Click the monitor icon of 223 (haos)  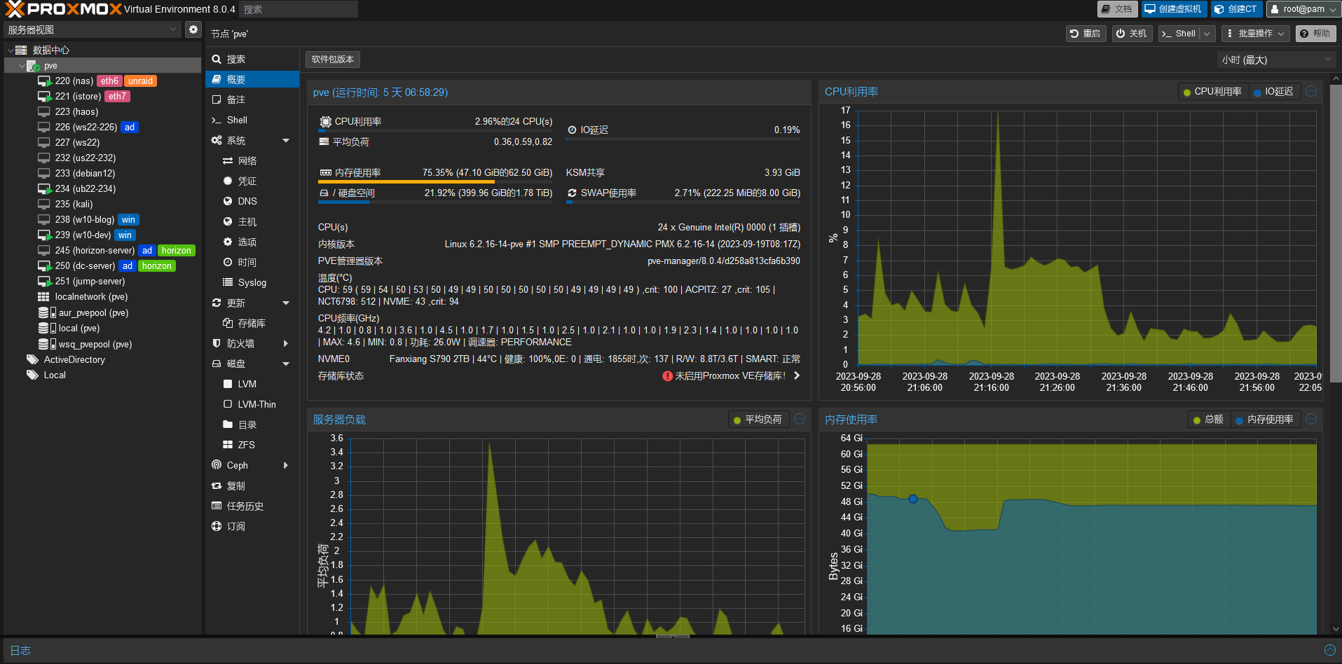click(x=44, y=112)
